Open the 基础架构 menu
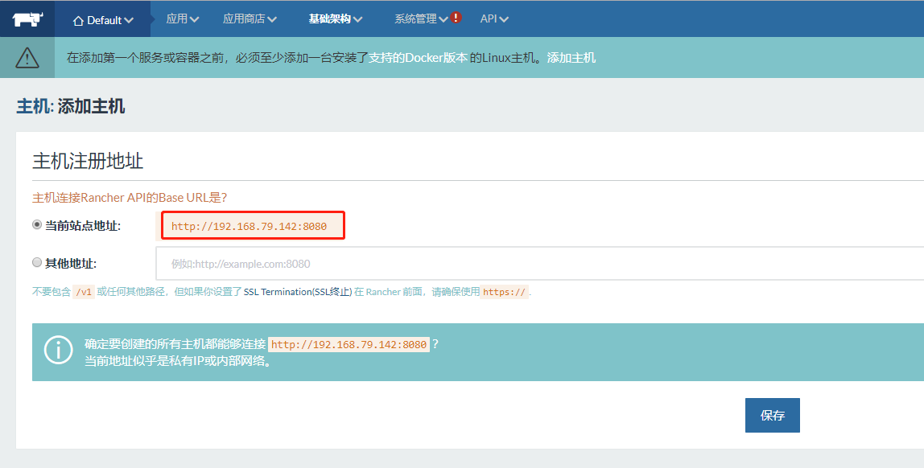Viewport: 924px width, 468px height. pyautogui.click(x=336, y=18)
